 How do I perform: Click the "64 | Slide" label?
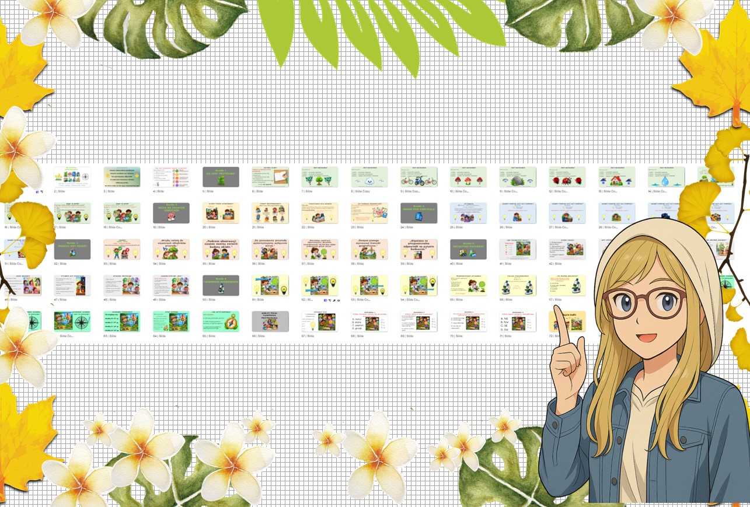(161, 335)
